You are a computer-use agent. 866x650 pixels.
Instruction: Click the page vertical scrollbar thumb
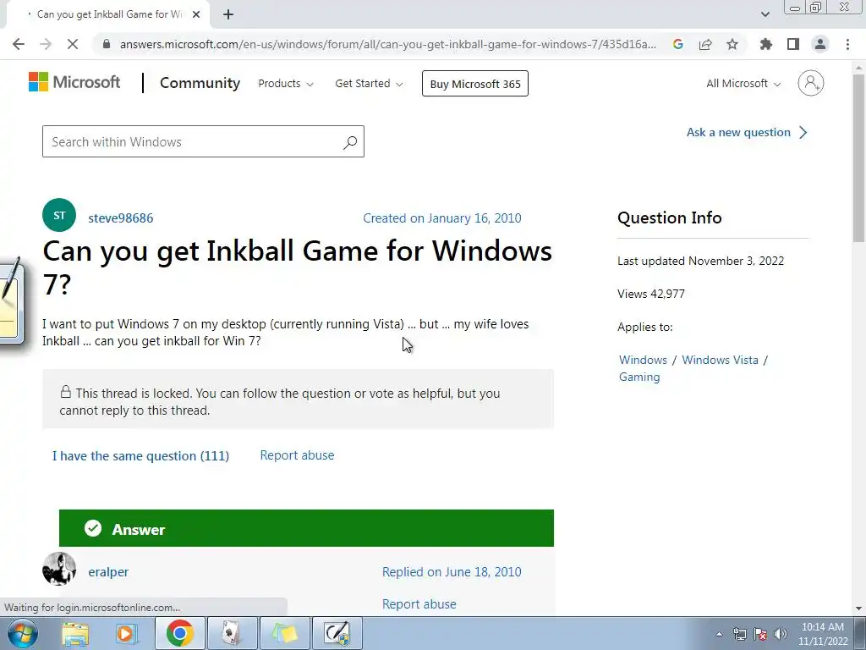pos(859,157)
